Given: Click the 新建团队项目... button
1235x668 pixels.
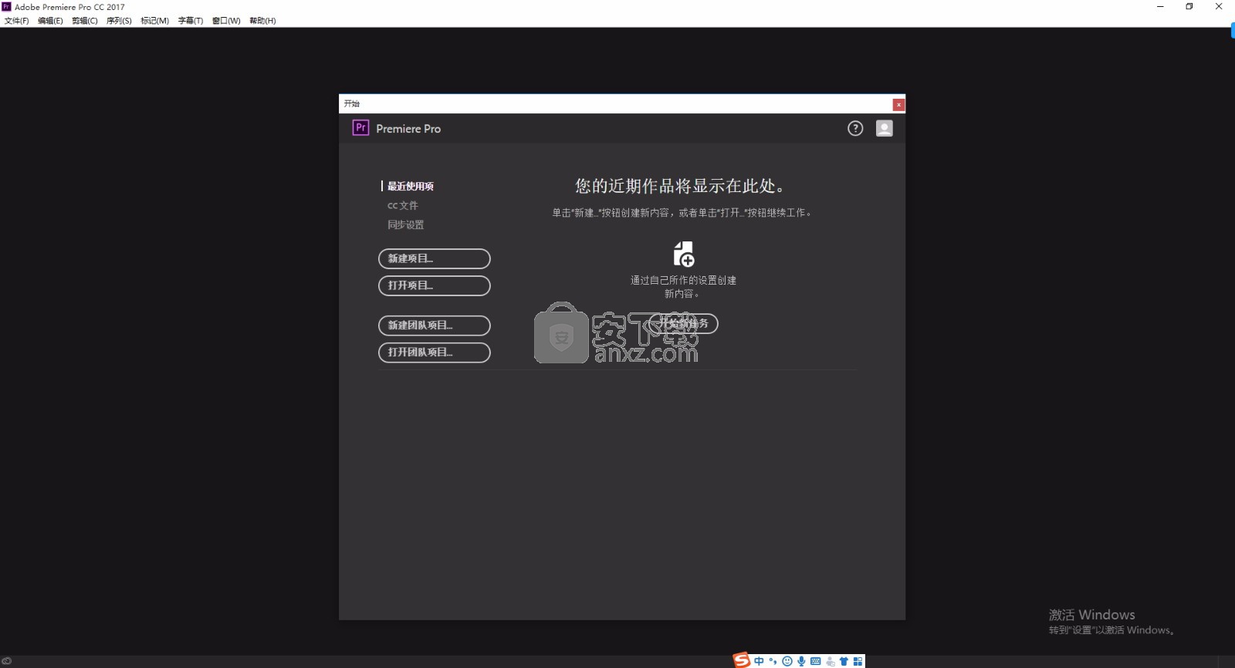Looking at the screenshot, I should (435, 326).
